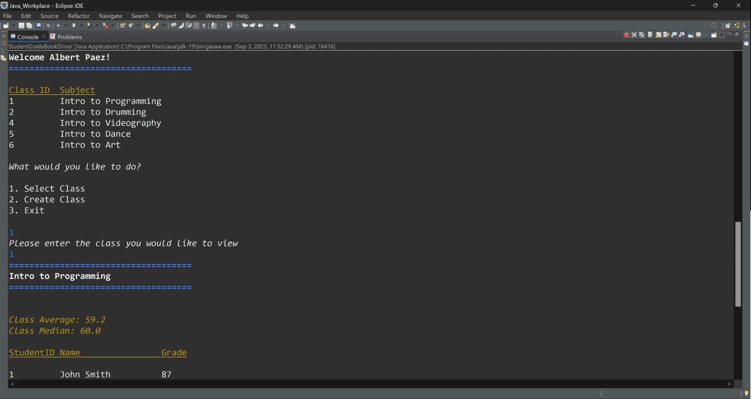
Task: Expand the New Java Class dropdown arrow
Action: (138, 25)
